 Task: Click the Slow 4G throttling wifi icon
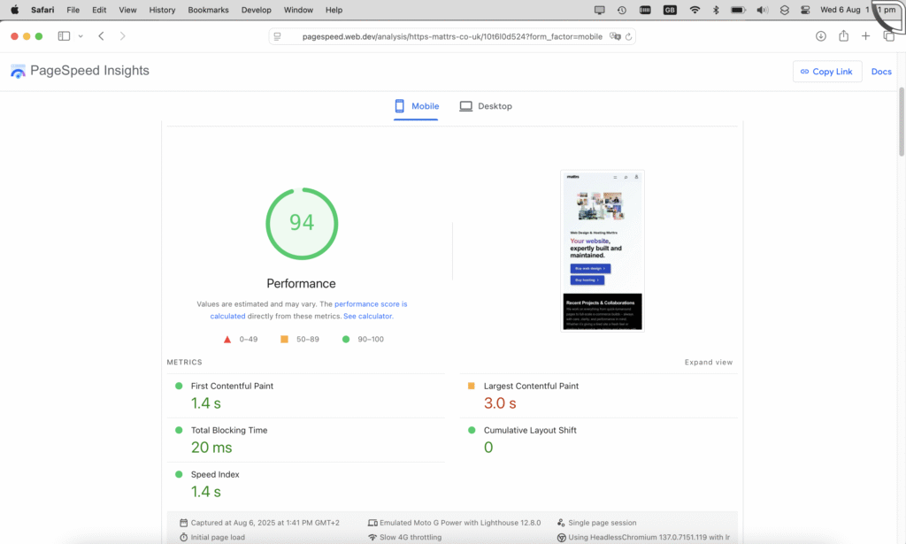tap(372, 537)
